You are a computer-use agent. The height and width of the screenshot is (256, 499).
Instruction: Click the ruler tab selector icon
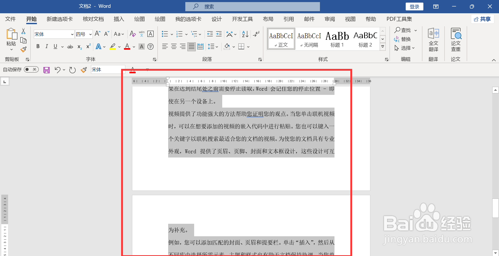click(x=5, y=82)
